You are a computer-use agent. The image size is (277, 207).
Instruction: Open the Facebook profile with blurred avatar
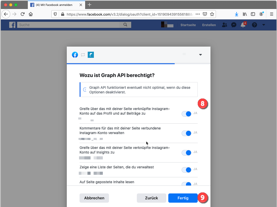pyautogui.click(x=167, y=25)
